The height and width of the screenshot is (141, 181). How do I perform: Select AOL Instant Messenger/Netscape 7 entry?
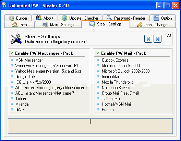[45, 93]
